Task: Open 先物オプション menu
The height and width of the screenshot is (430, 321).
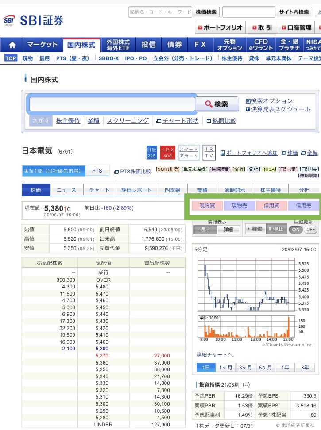Action: (230, 45)
